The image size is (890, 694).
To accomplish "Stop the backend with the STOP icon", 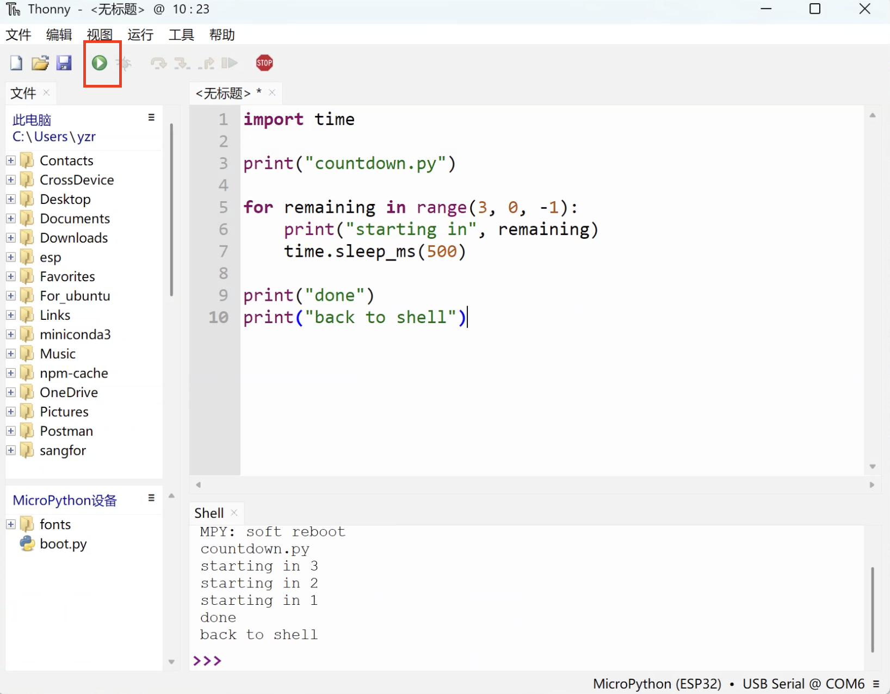I will point(264,63).
